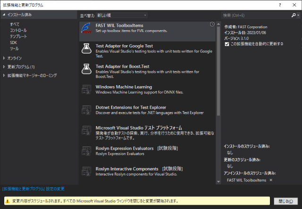This screenshot has width=302, height=209.
Task: Click the バージョン: 3.1.0 text
Action: (236, 38)
